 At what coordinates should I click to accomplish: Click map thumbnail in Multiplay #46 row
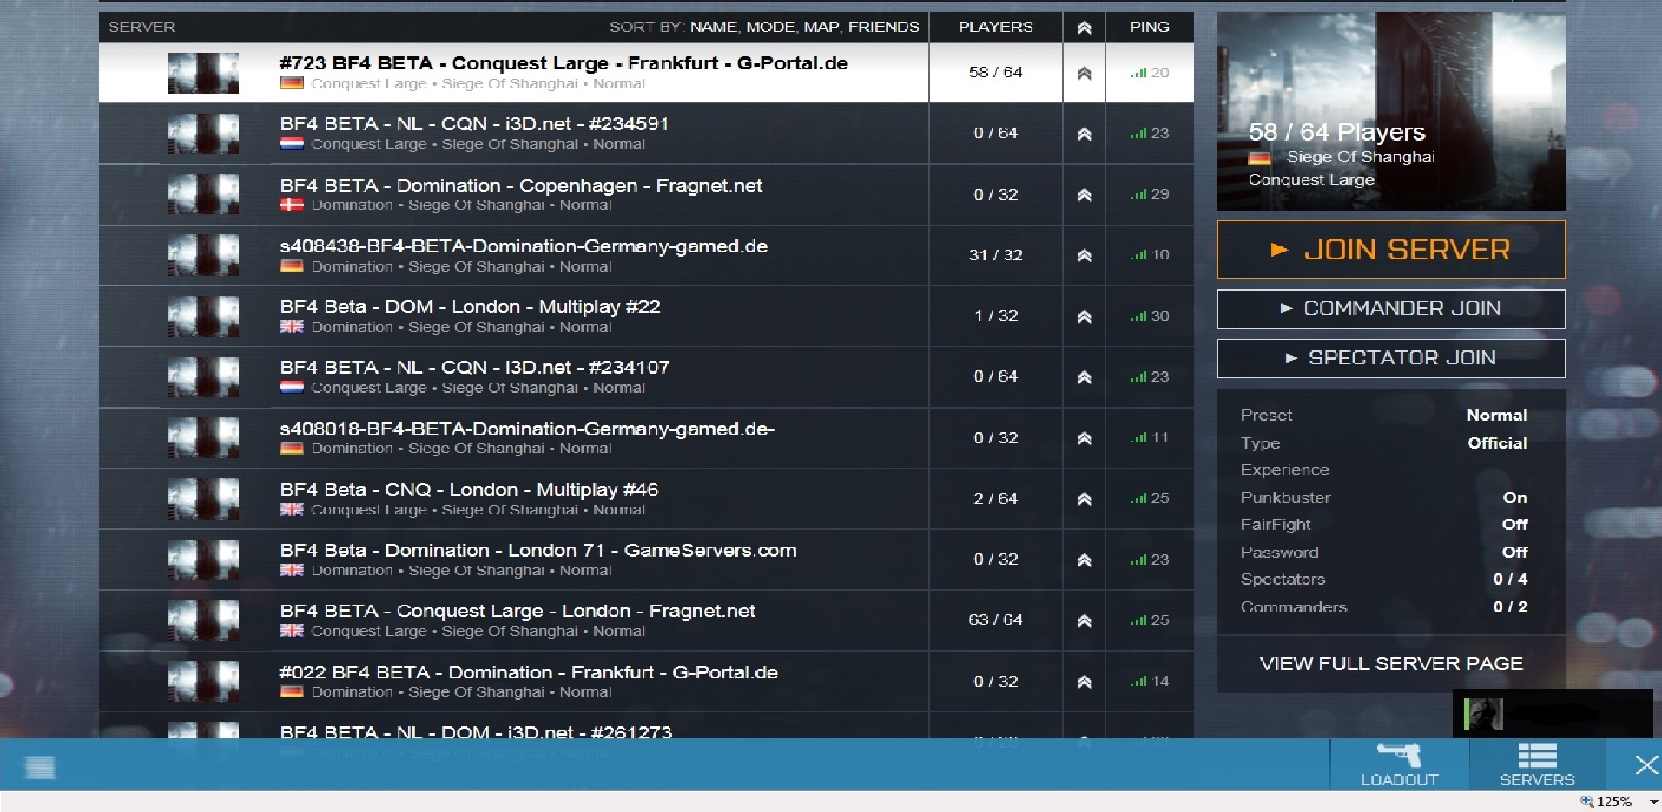point(203,500)
